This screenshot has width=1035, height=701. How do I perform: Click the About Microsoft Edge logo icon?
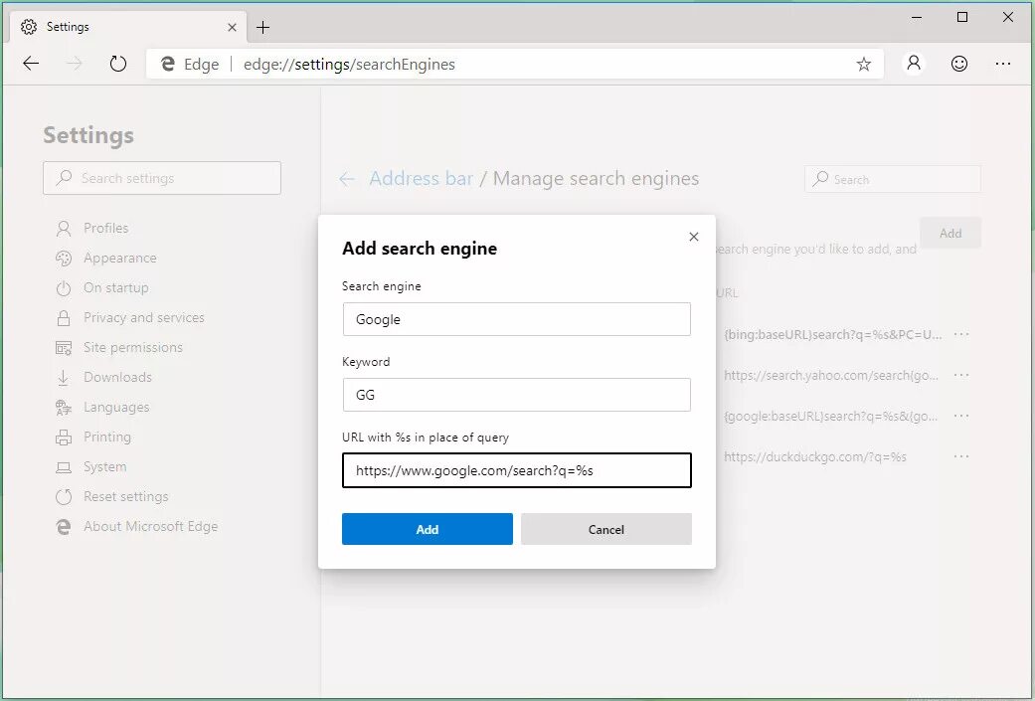pyautogui.click(x=64, y=527)
